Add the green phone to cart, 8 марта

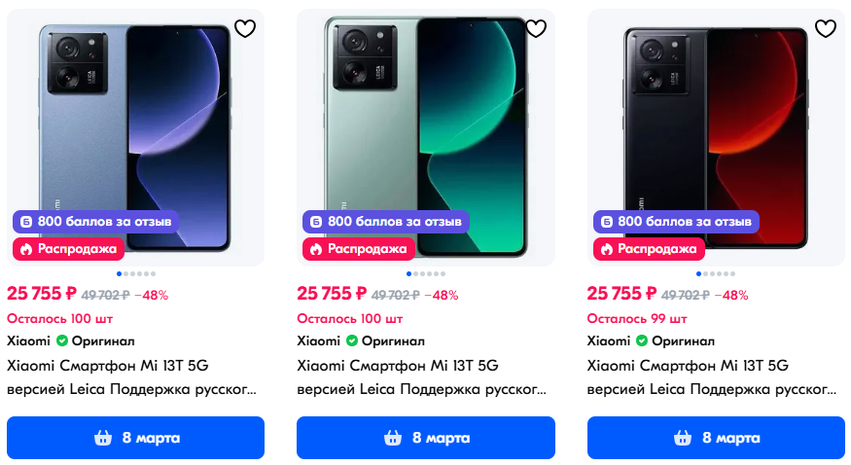425,438
